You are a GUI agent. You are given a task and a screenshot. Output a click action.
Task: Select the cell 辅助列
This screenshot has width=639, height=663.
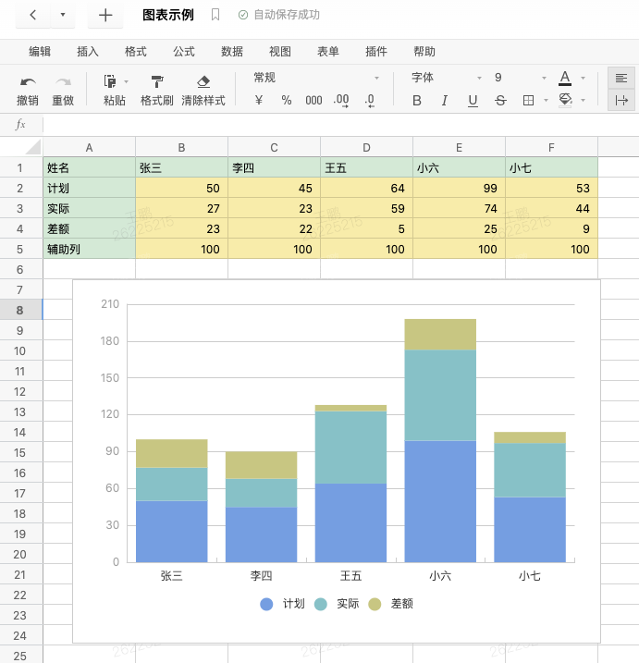coord(89,250)
